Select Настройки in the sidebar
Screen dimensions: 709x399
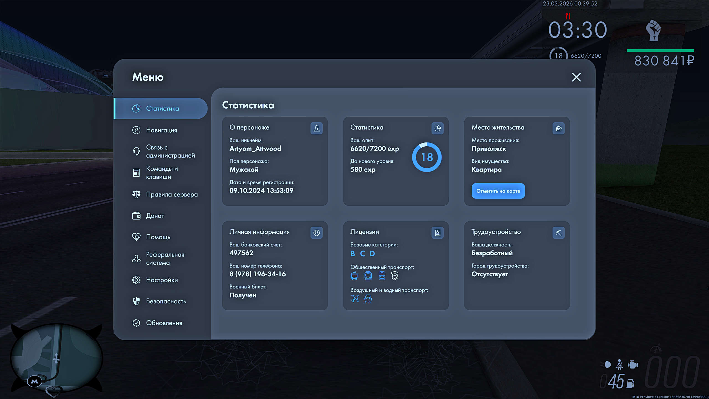(162, 280)
